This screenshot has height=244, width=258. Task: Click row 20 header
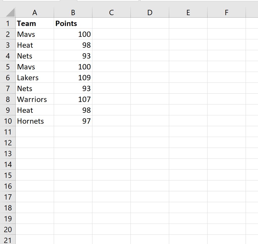click(8, 230)
